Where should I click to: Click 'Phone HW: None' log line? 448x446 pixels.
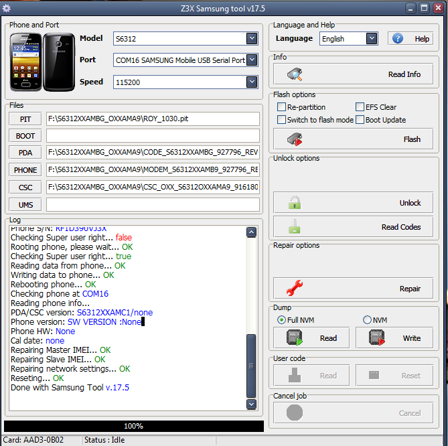pos(43,331)
